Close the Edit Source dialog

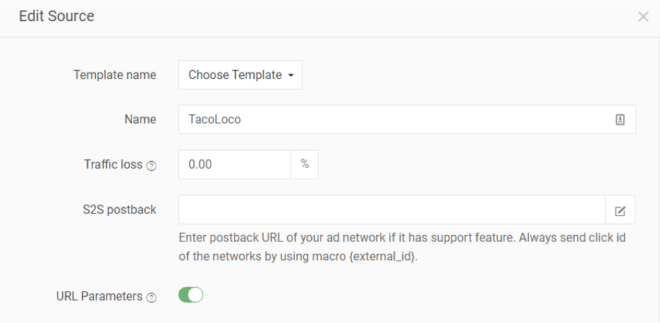(642, 17)
